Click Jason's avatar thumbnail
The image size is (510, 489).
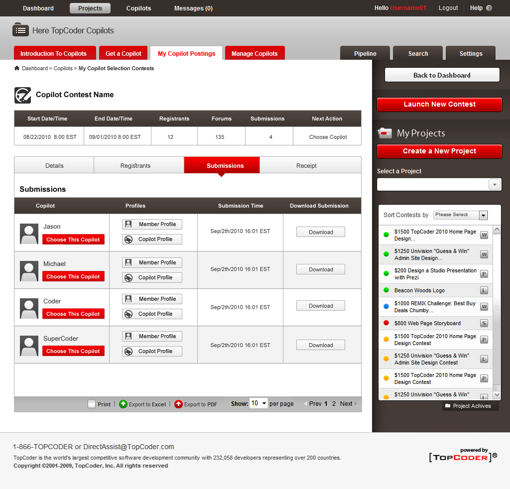pyautogui.click(x=29, y=233)
